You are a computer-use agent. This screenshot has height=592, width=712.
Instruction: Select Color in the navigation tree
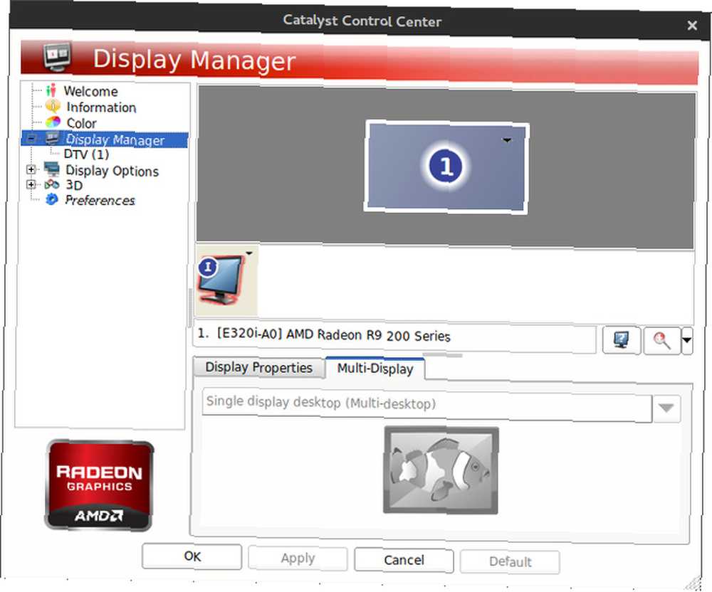click(x=81, y=123)
